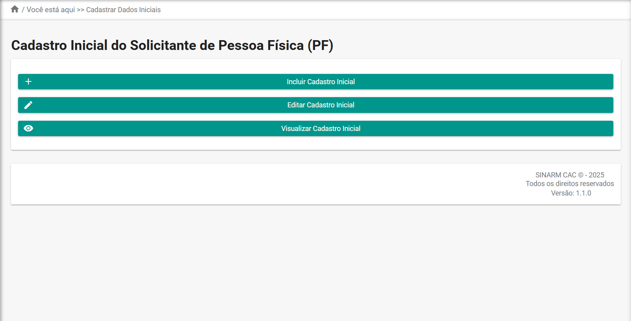Click the copyright symbol in the footer
631x321 pixels.
coord(581,175)
